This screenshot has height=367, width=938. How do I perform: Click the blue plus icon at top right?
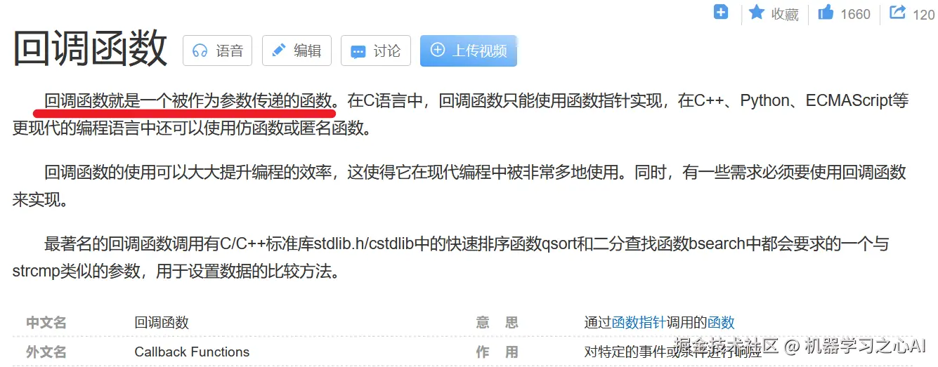tap(721, 12)
